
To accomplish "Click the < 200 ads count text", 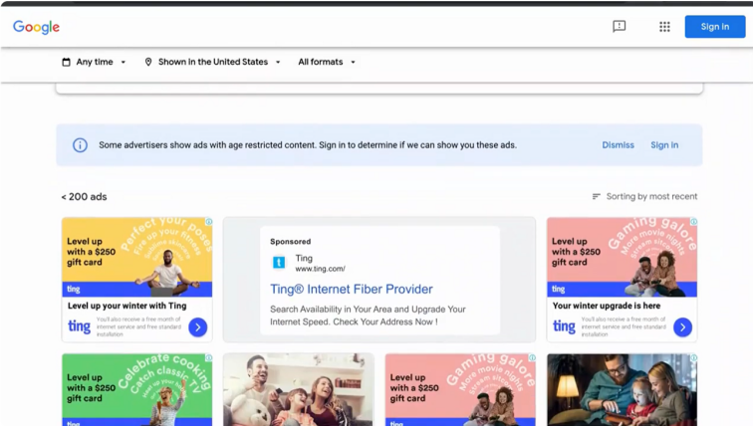I will [84, 197].
